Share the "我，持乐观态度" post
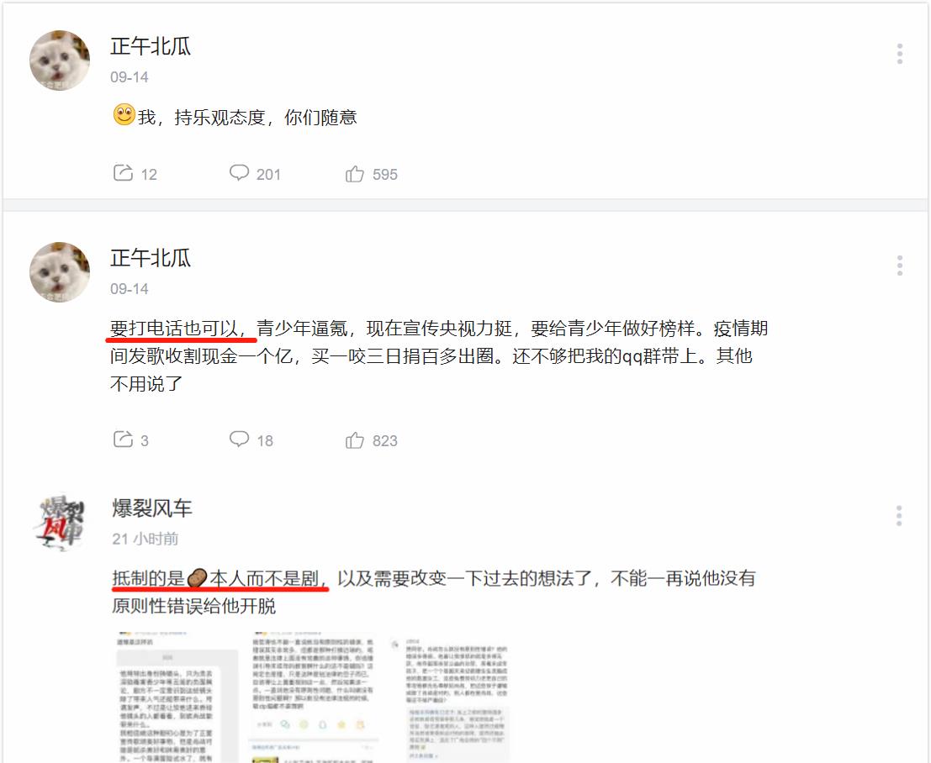This screenshot has width=931, height=763. [x=123, y=172]
